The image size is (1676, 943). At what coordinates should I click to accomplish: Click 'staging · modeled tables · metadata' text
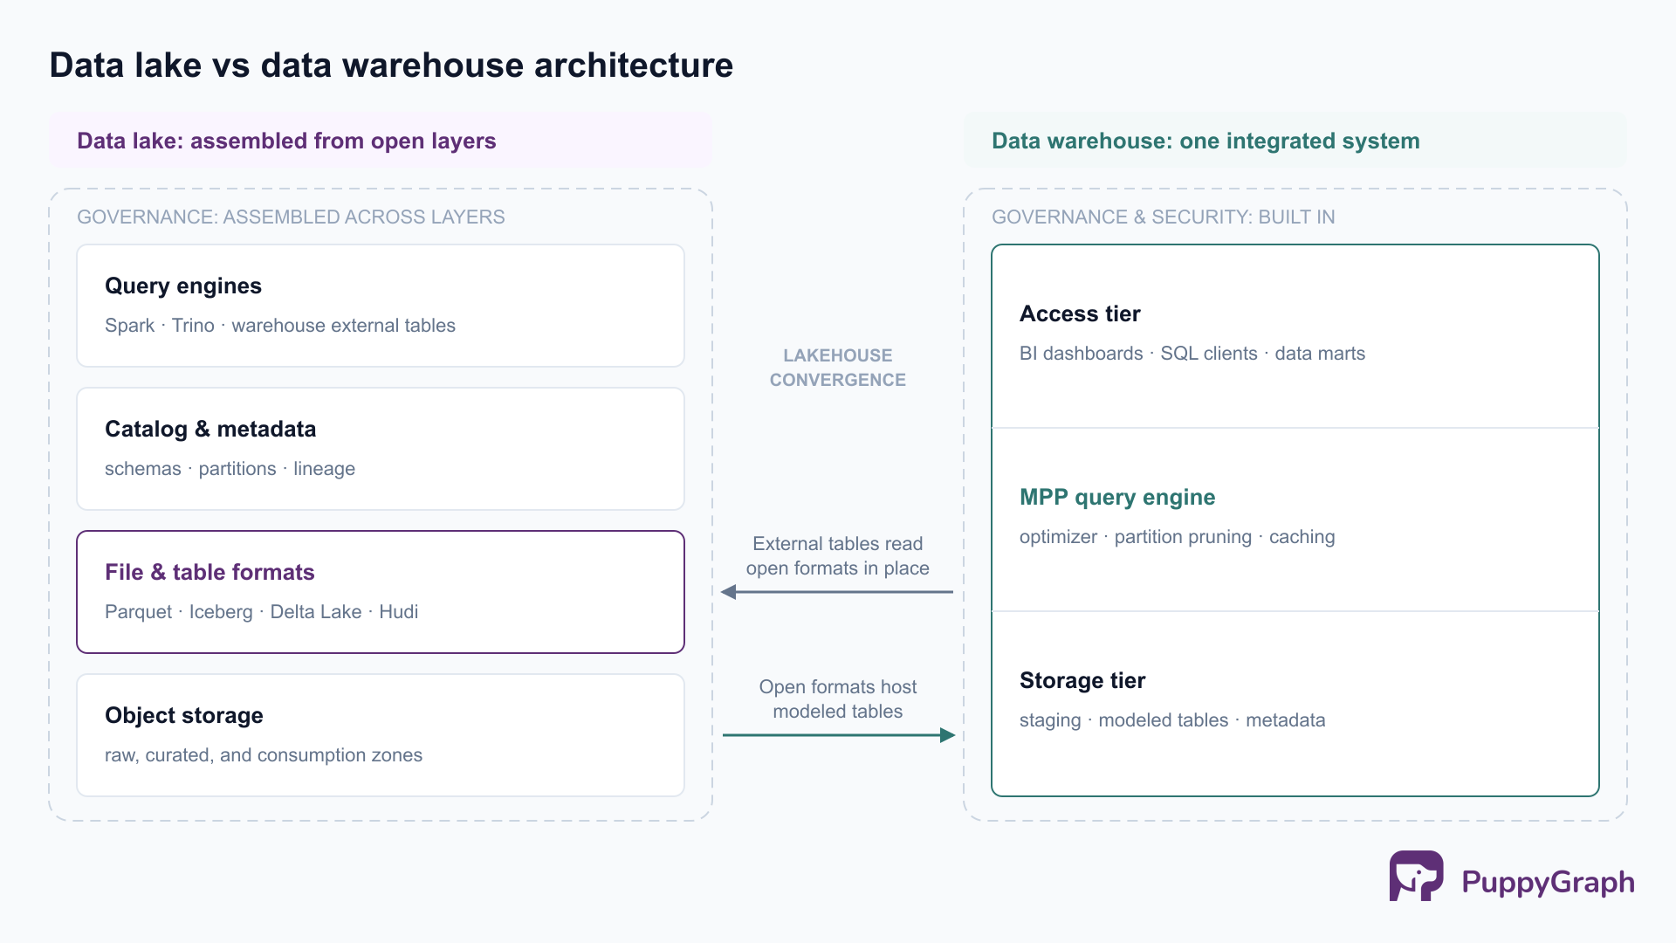(x=1172, y=720)
